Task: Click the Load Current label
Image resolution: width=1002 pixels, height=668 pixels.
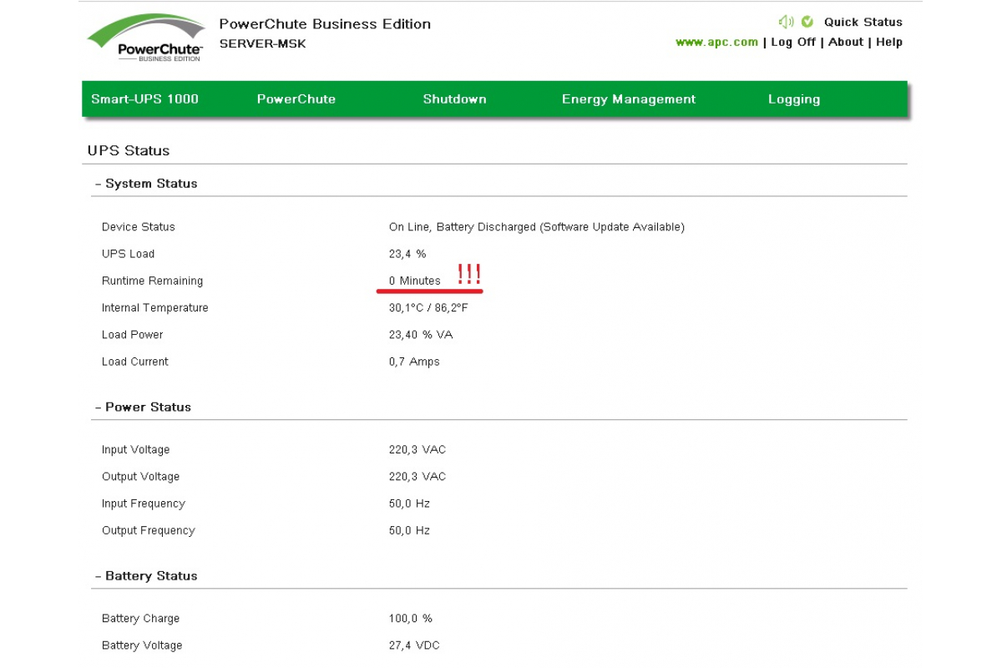Action: pos(135,362)
